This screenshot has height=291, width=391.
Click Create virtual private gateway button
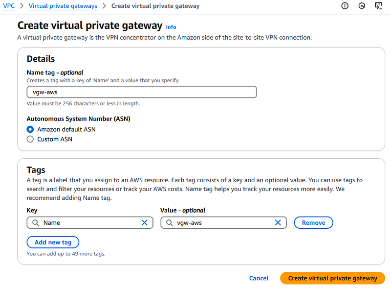[x=332, y=278]
